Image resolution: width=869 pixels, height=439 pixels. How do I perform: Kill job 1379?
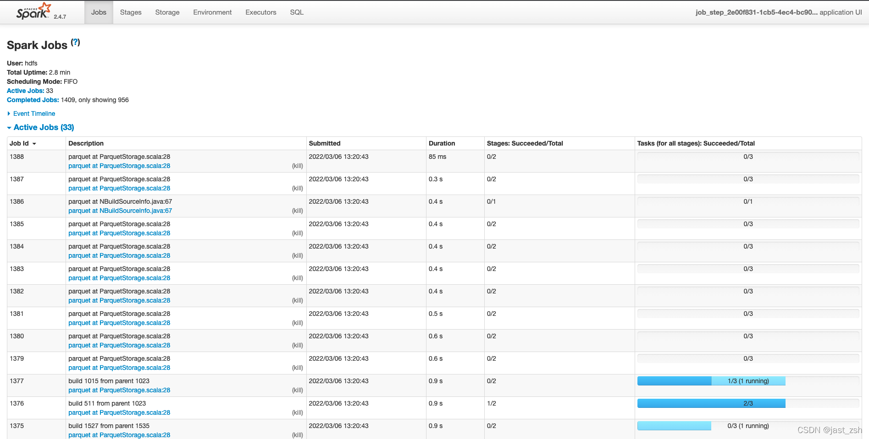click(298, 368)
